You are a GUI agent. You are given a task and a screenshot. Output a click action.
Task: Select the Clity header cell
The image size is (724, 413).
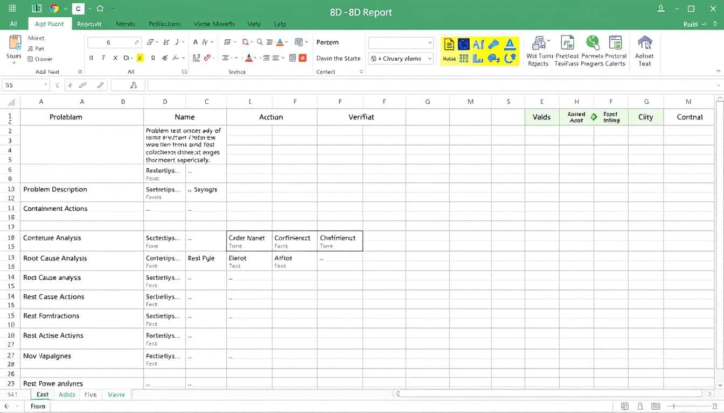click(x=645, y=117)
